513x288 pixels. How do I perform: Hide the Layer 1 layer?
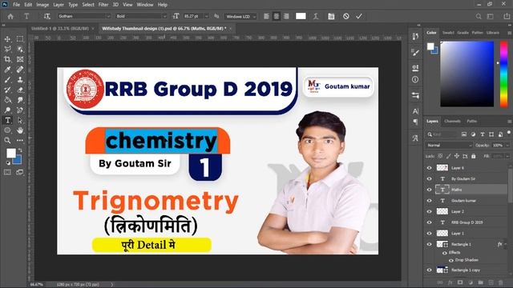pyautogui.click(x=430, y=233)
